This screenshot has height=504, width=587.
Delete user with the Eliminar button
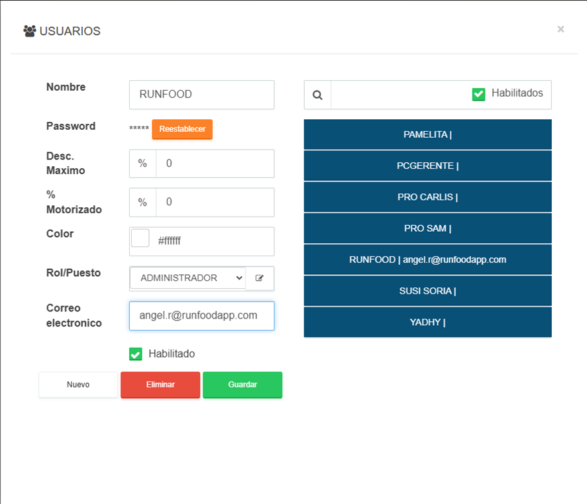160,385
